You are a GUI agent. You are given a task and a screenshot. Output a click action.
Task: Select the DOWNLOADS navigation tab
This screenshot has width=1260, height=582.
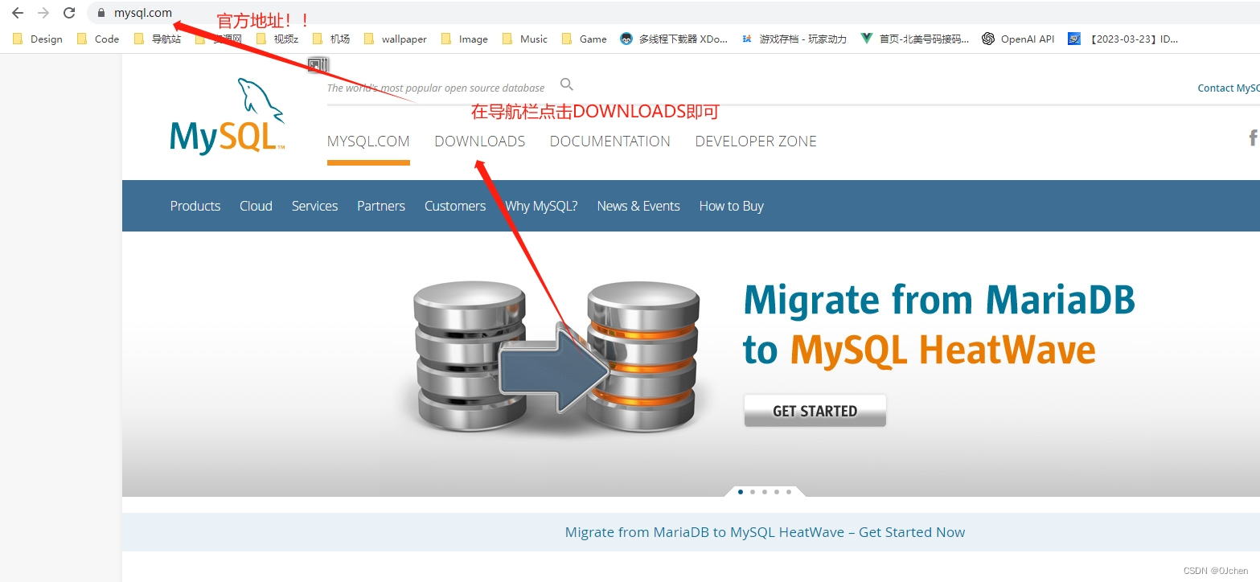click(x=480, y=141)
